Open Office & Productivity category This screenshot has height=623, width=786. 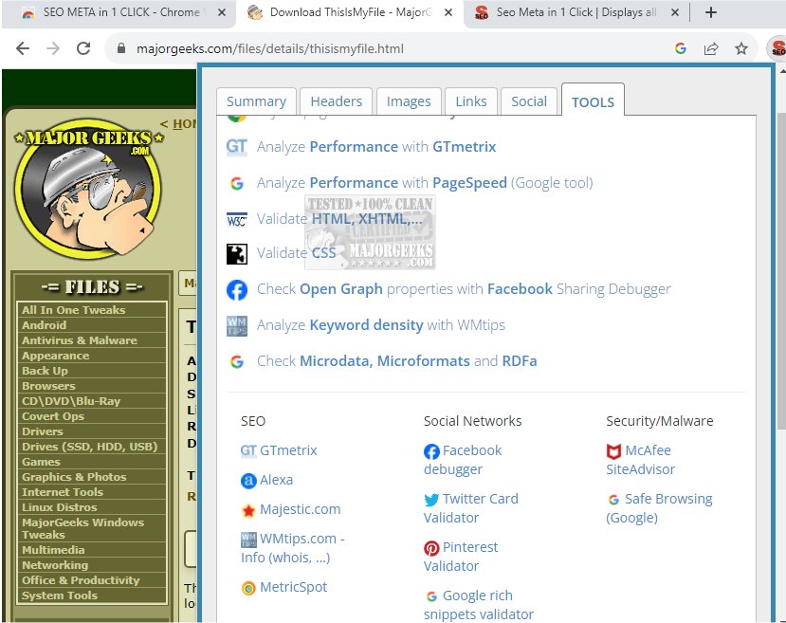pyautogui.click(x=81, y=580)
